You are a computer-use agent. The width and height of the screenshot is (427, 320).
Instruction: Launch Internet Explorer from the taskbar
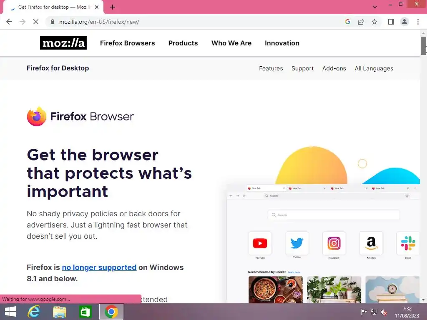[x=34, y=312]
